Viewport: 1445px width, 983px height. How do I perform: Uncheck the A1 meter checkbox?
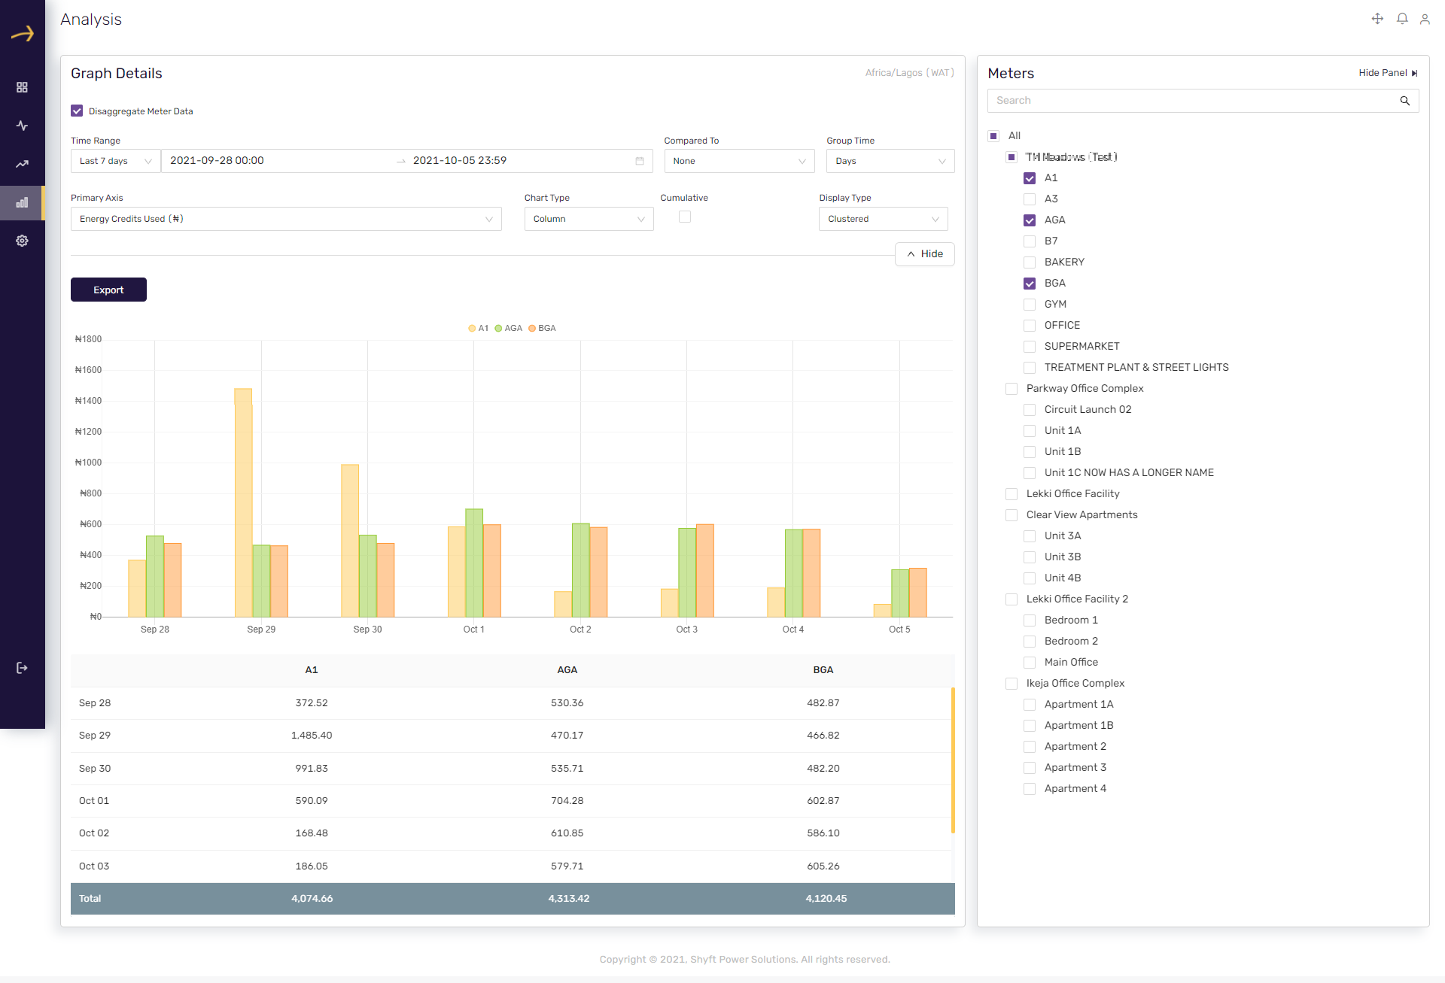[1030, 178]
